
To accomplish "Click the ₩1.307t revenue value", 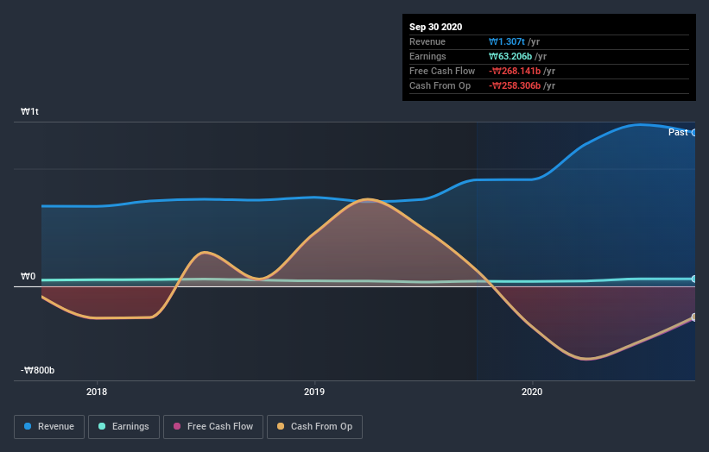I will click(507, 41).
